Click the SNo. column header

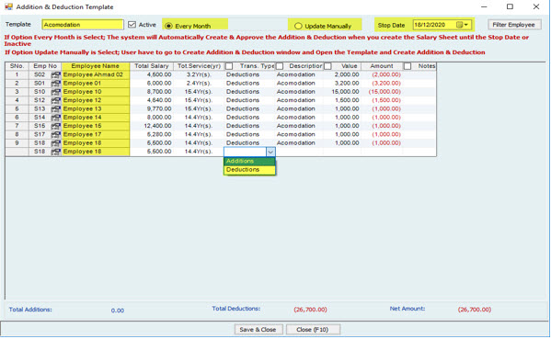coord(17,66)
